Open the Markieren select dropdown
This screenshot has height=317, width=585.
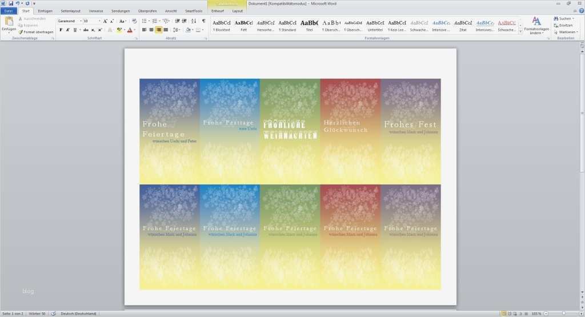[566, 32]
